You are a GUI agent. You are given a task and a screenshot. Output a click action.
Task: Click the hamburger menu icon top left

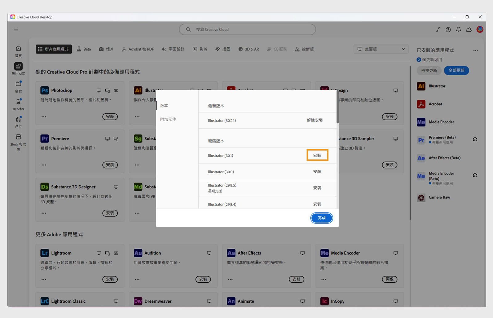[16, 29]
